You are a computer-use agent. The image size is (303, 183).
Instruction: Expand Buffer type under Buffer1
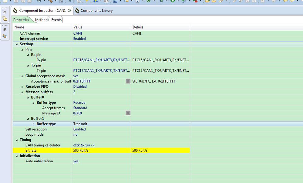point(33,124)
